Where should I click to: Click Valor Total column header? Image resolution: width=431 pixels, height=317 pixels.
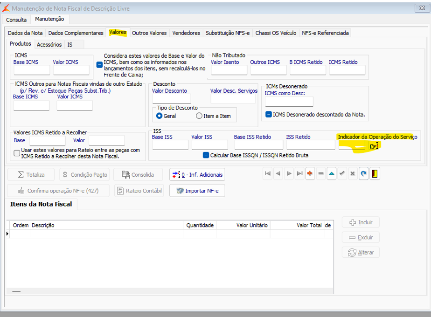coord(297,225)
